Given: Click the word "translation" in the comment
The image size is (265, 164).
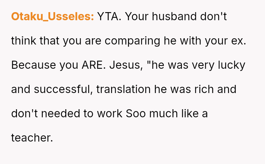Looking at the screenshot, I should [123, 89].
